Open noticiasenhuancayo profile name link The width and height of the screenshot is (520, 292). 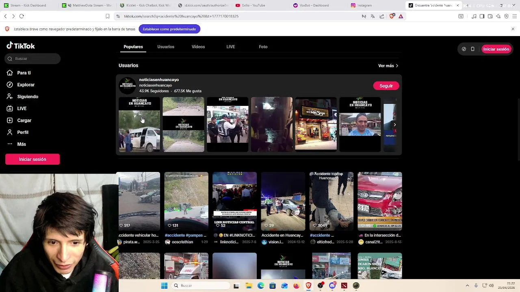coord(159,80)
